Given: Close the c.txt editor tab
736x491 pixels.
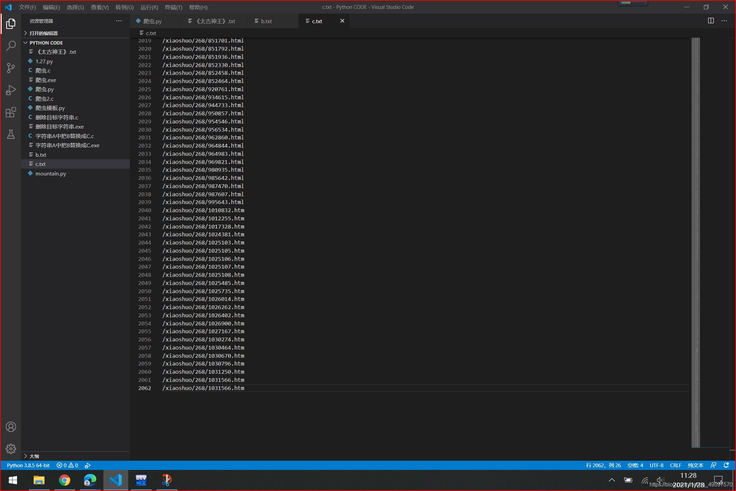Looking at the screenshot, I should 342,21.
